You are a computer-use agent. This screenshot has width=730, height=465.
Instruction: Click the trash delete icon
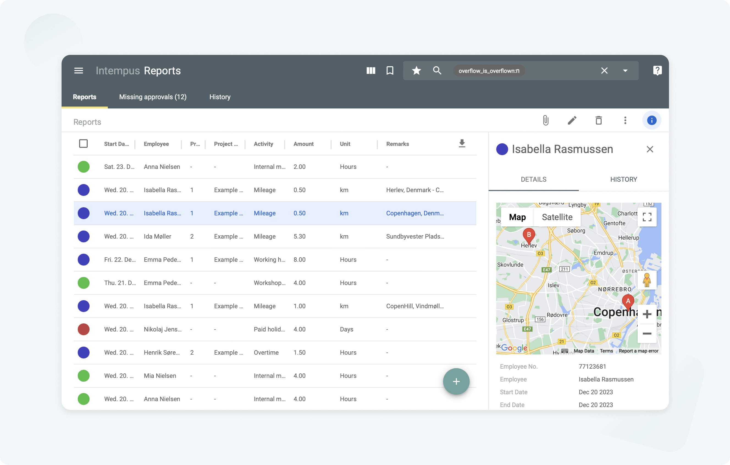598,121
